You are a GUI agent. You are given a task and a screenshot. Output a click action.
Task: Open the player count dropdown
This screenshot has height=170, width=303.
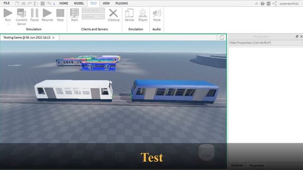point(93,17)
